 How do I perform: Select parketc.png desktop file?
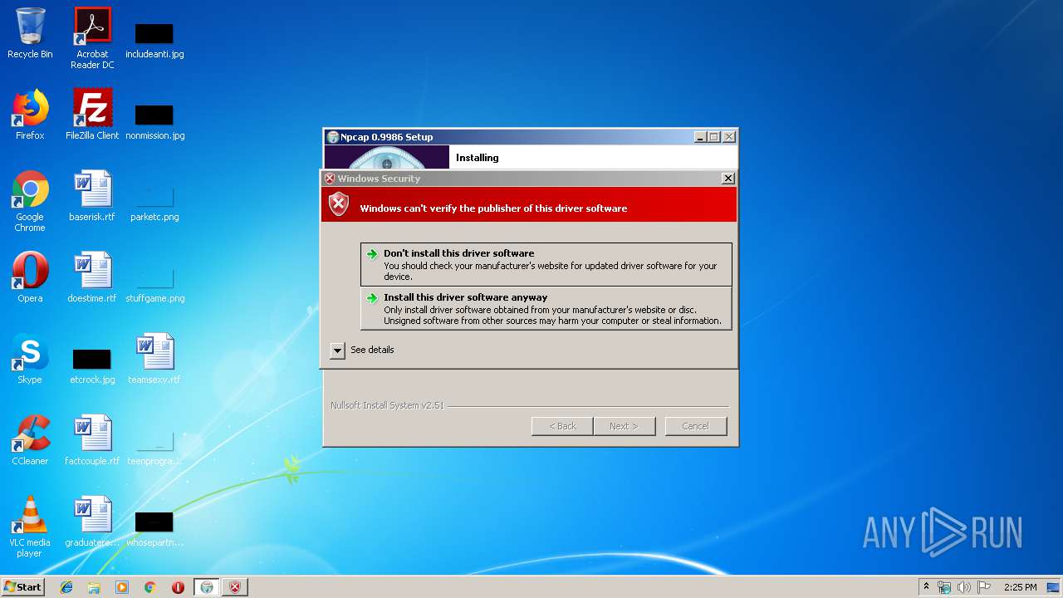[x=154, y=203]
